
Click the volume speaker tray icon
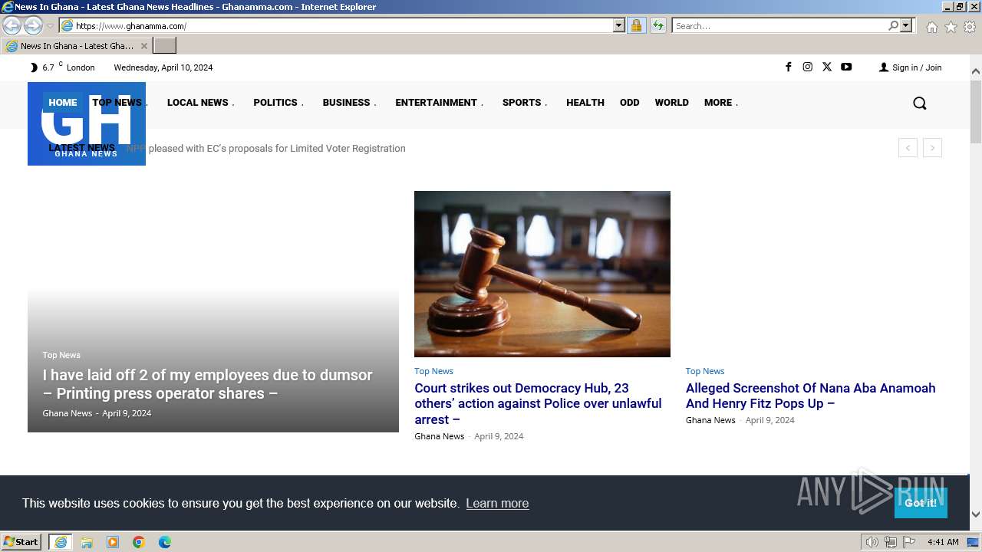coord(872,542)
